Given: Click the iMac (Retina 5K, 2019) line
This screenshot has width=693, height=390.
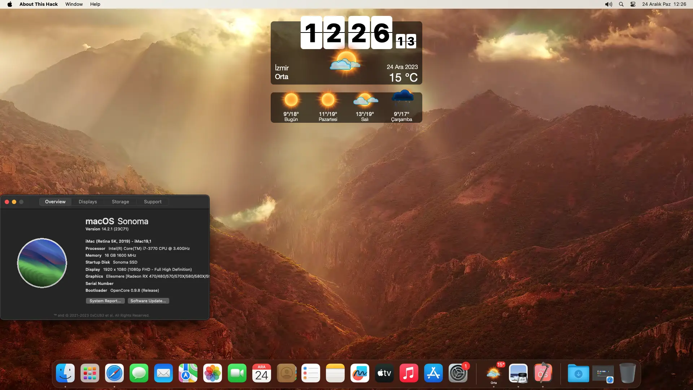Looking at the screenshot, I should pyautogui.click(x=118, y=241).
